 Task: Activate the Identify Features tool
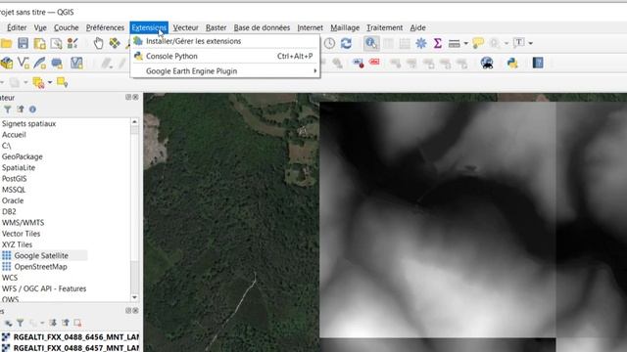[371, 43]
